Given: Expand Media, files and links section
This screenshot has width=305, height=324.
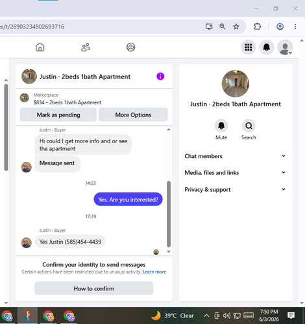Looking at the screenshot, I should pos(236,172).
